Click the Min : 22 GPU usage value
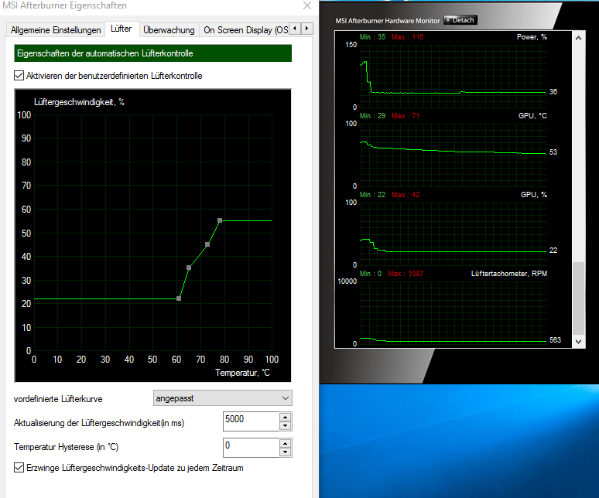 point(372,195)
